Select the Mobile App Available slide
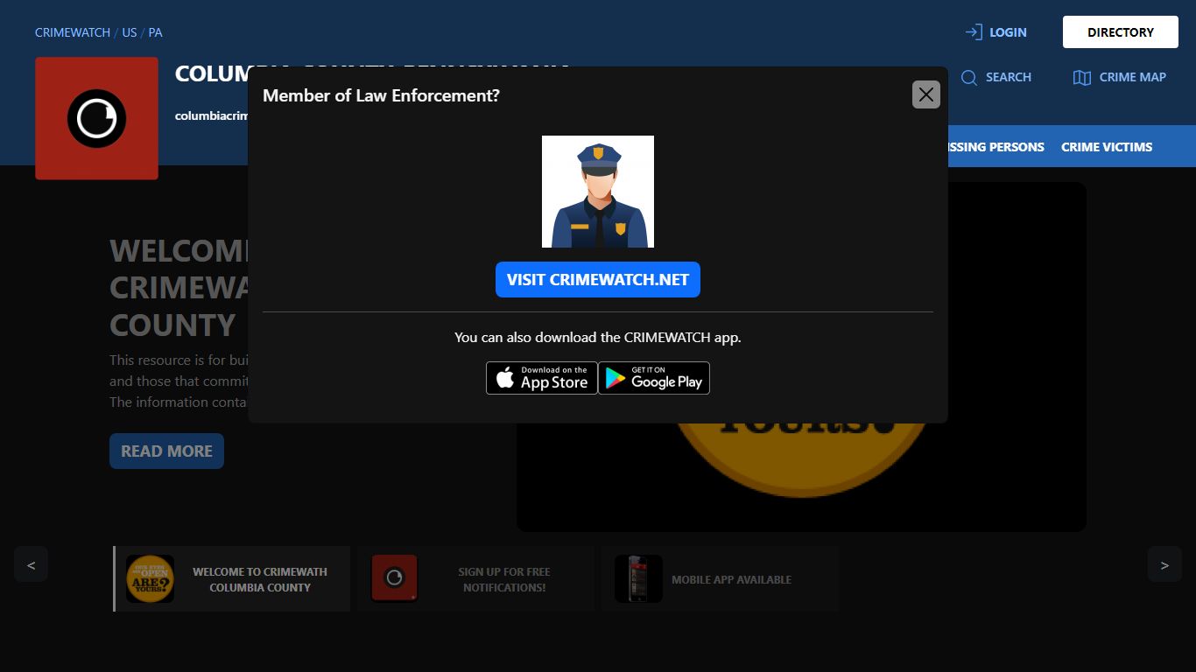 [720, 579]
